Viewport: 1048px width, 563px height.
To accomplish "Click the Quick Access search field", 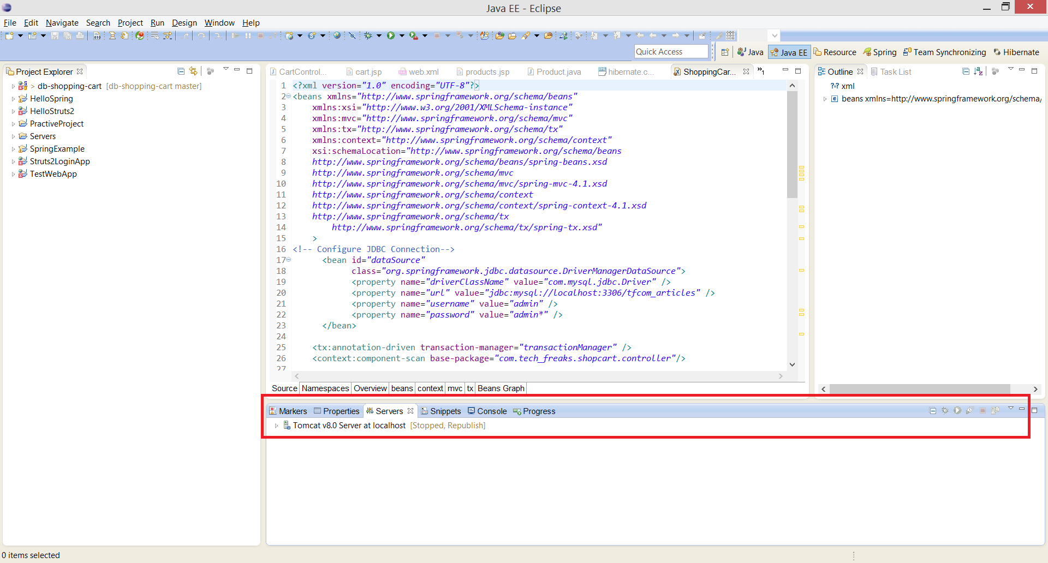I will click(x=671, y=51).
